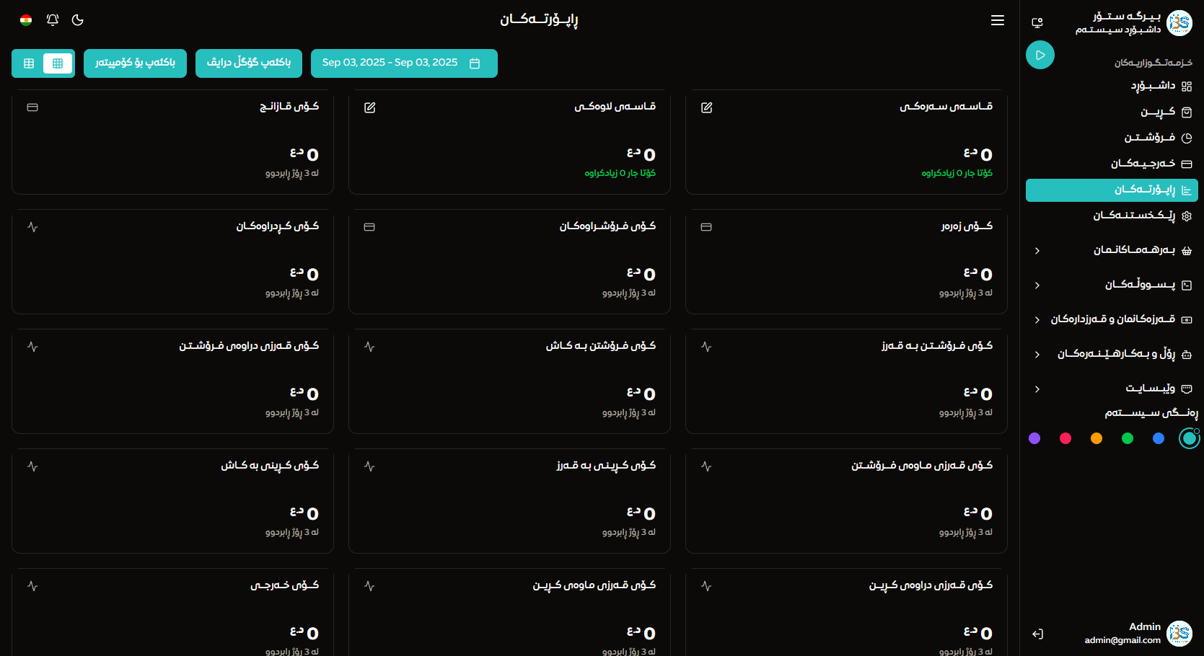
Task: Click the monitor icon atop the sidebar
Action: point(1037,22)
